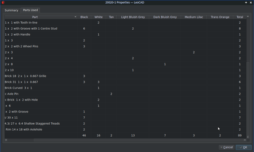The height and width of the screenshot is (152, 254).
Task: Click the White column header
Action: (98, 17)
